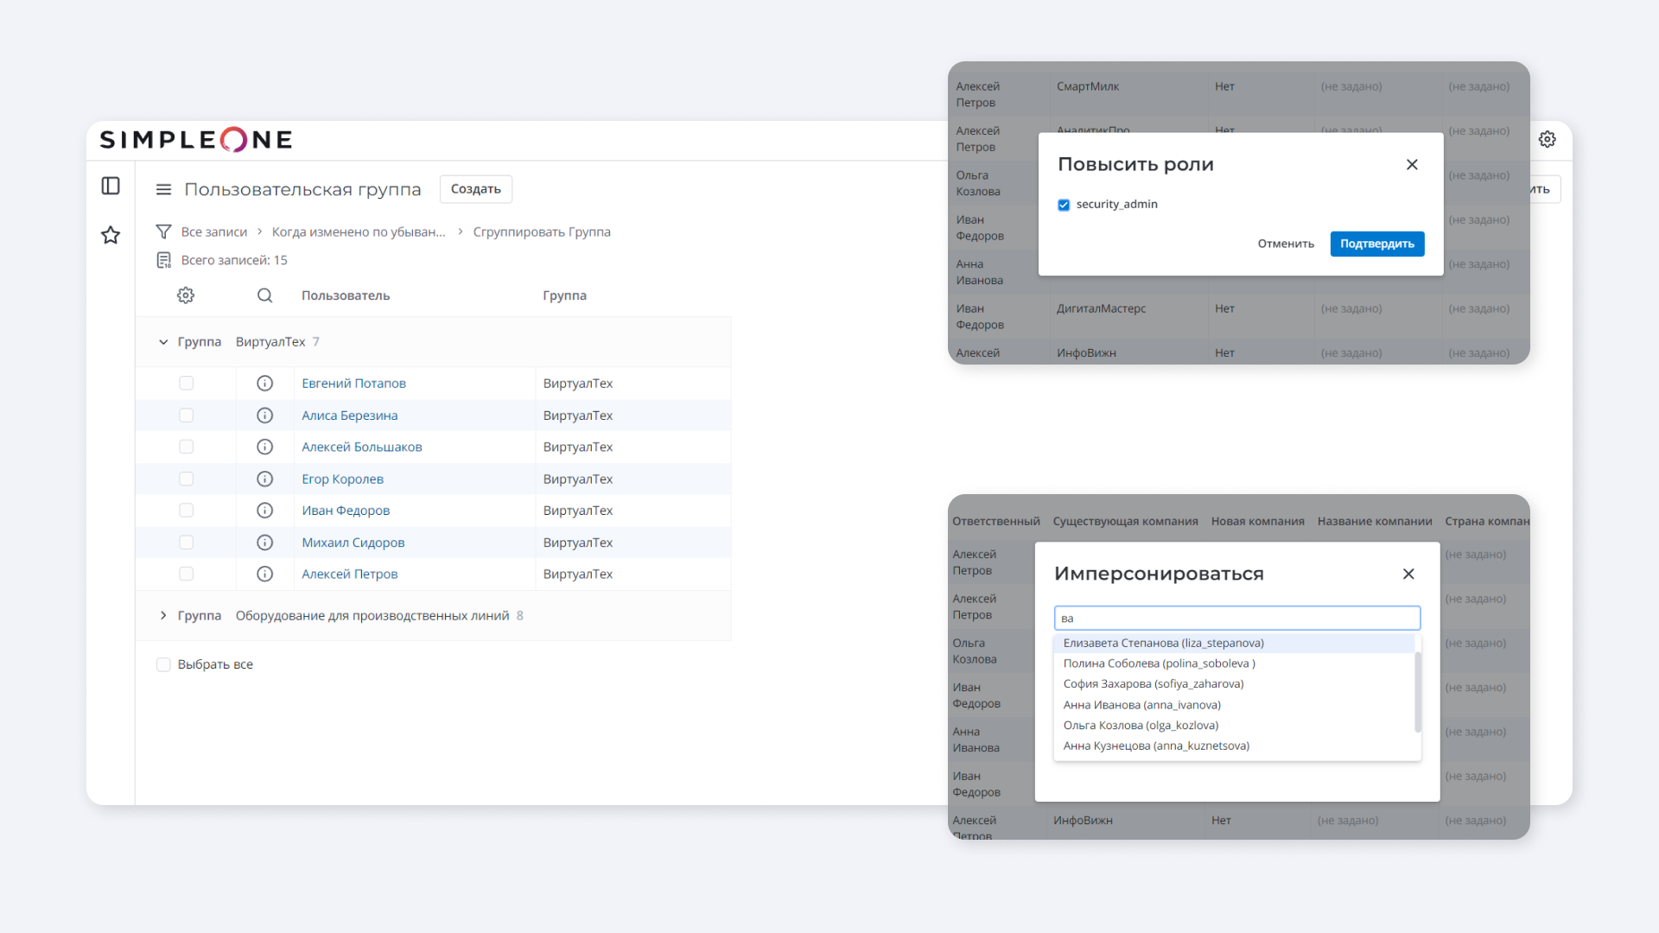Click the impersonation search input field
Screen dimensions: 1659x933
pos(1236,618)
